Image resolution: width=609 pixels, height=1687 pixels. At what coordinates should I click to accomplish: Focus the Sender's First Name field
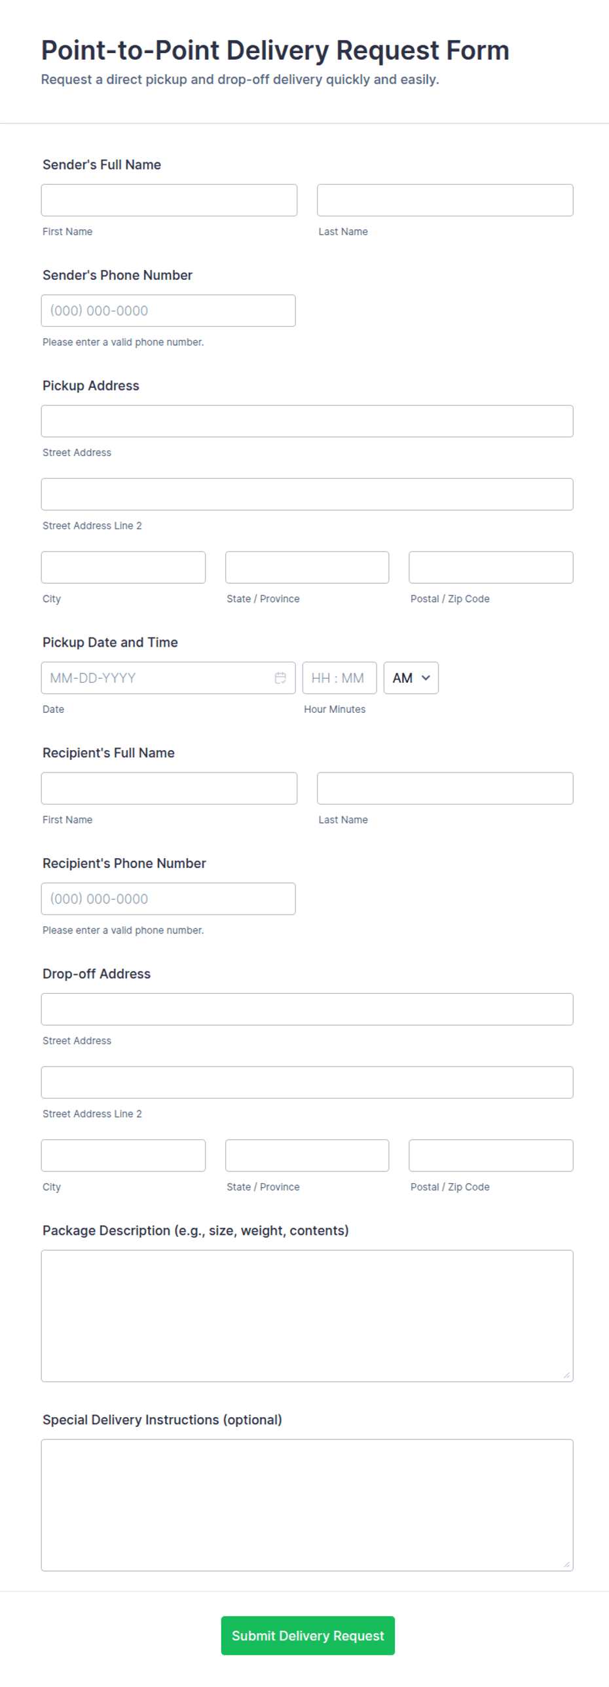click(169, 200)
